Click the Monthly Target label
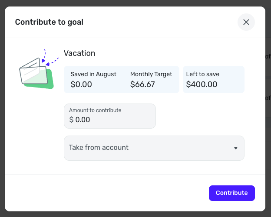This screenshot has width=271, height=217. (x=151, y=74)
